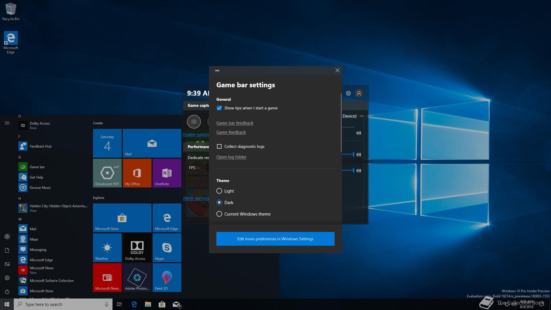Screen dimensions: 551x310
Task: Open the Microsoft Store tile
Action: click(x=122, y=218)
